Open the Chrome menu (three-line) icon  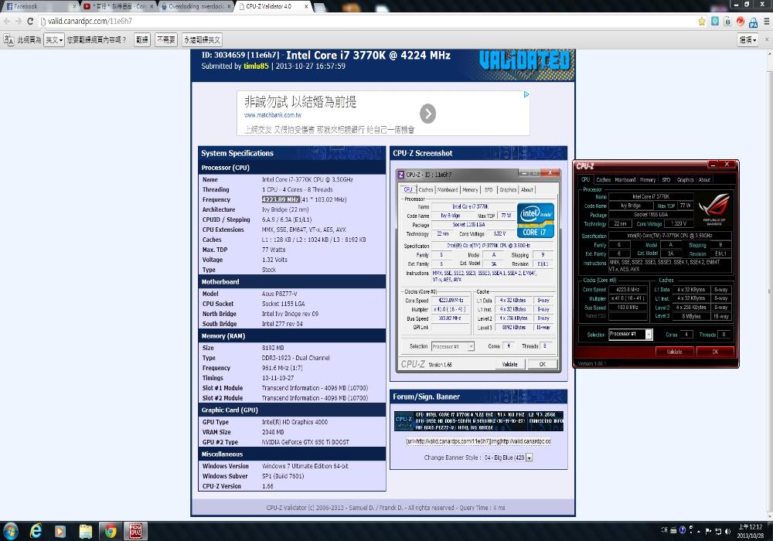(767, 21)
